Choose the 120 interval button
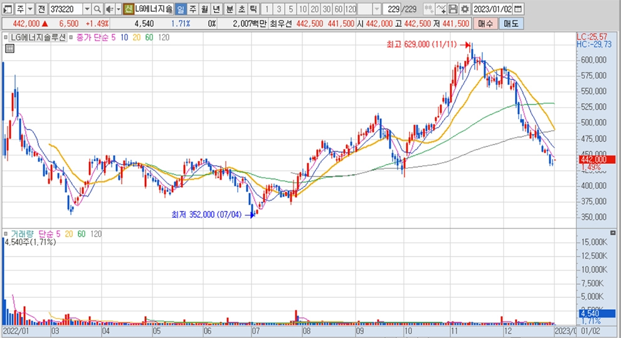This screenshot has width=621, height=338. [351, 9]
